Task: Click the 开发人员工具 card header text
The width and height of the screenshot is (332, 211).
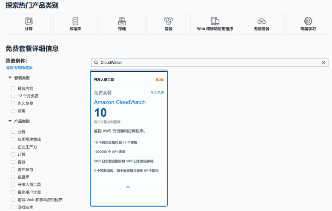Action: [104, 80]
